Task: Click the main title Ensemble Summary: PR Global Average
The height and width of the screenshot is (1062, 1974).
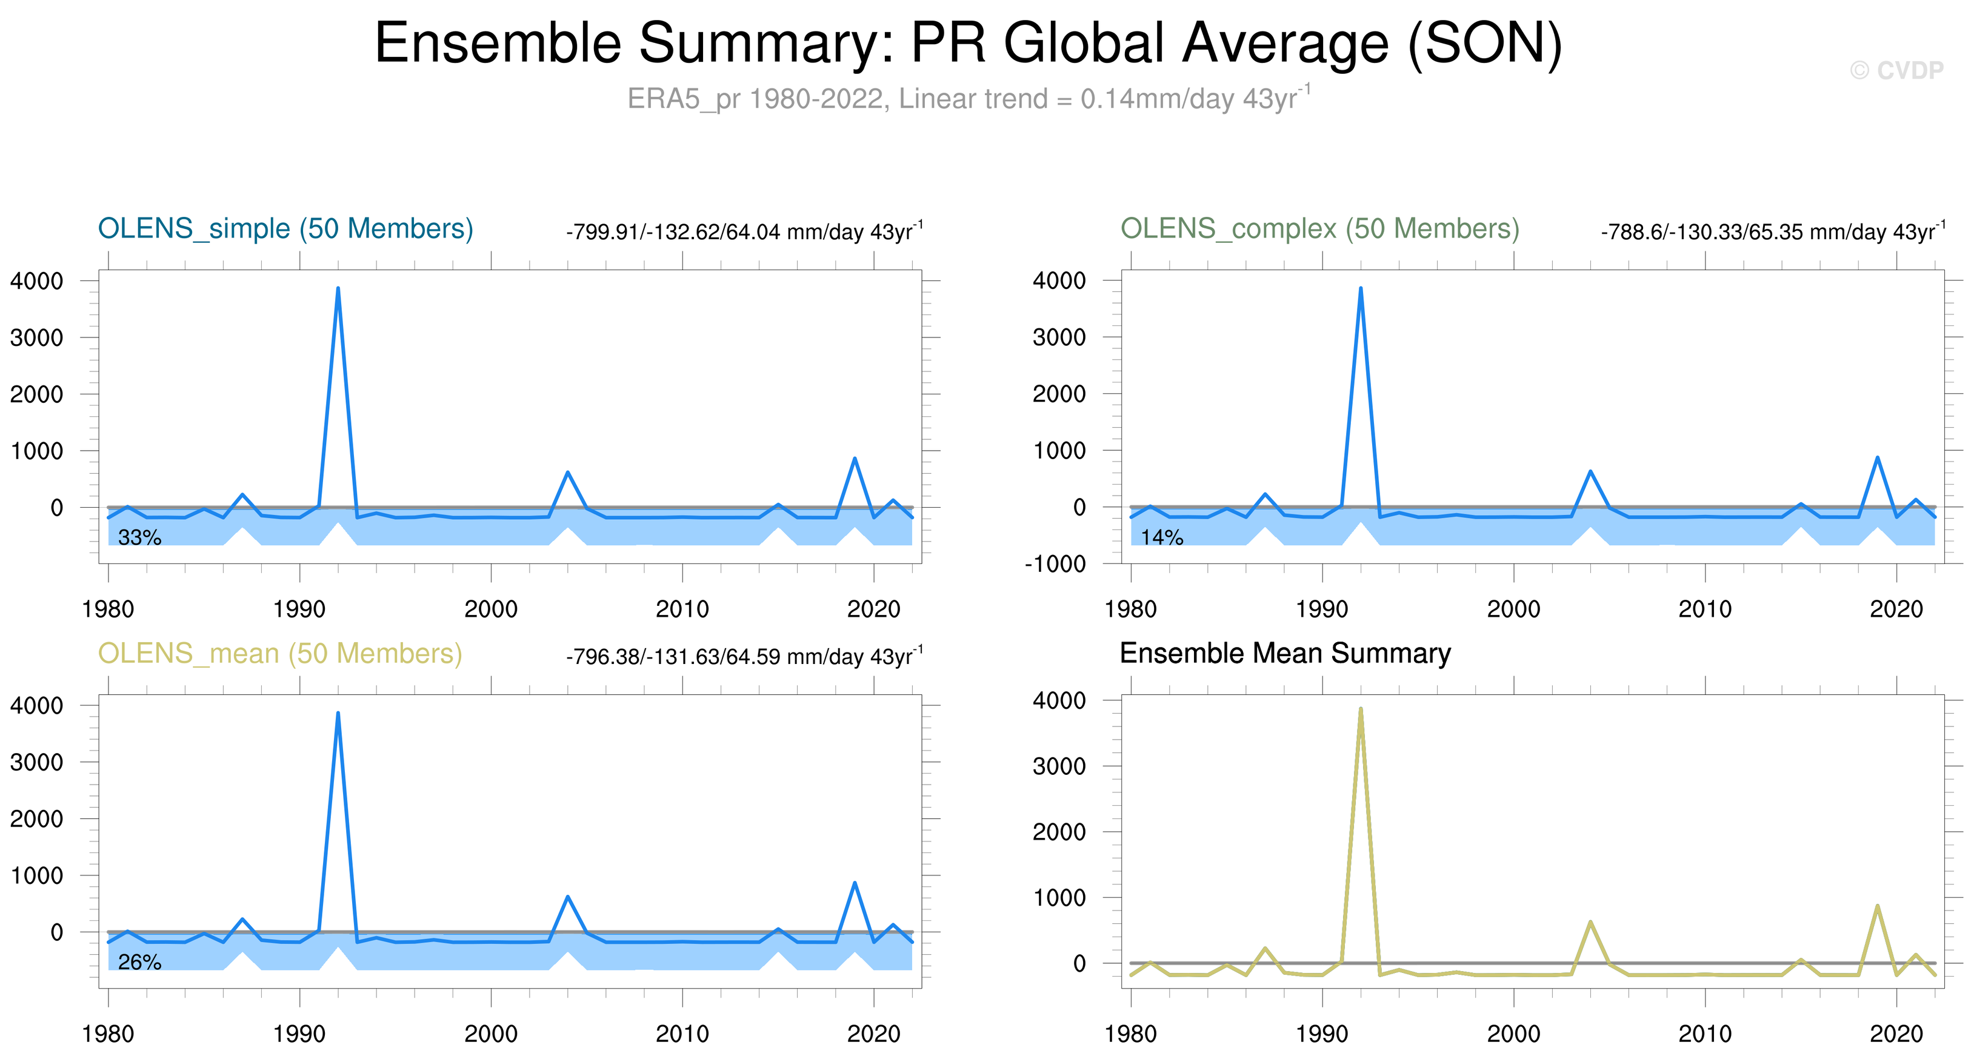Action: (x=968, y=43)
